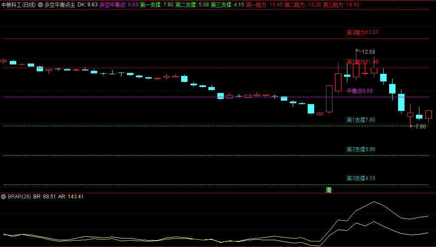Click the yellow AR line peak
Viewport: 436px width, 247px height.
point(374,202)
